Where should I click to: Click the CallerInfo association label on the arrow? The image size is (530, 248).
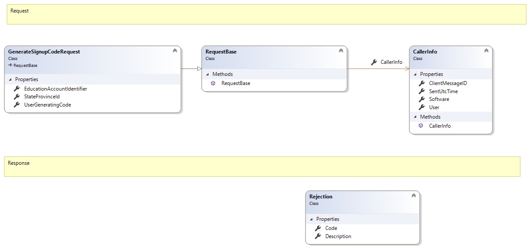click(391, 62)
